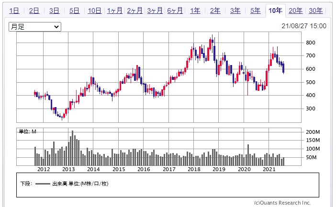The image size is (336, 207).
Task: Click the March 2020 long-wick candlestick
Action: click(248, 81)
